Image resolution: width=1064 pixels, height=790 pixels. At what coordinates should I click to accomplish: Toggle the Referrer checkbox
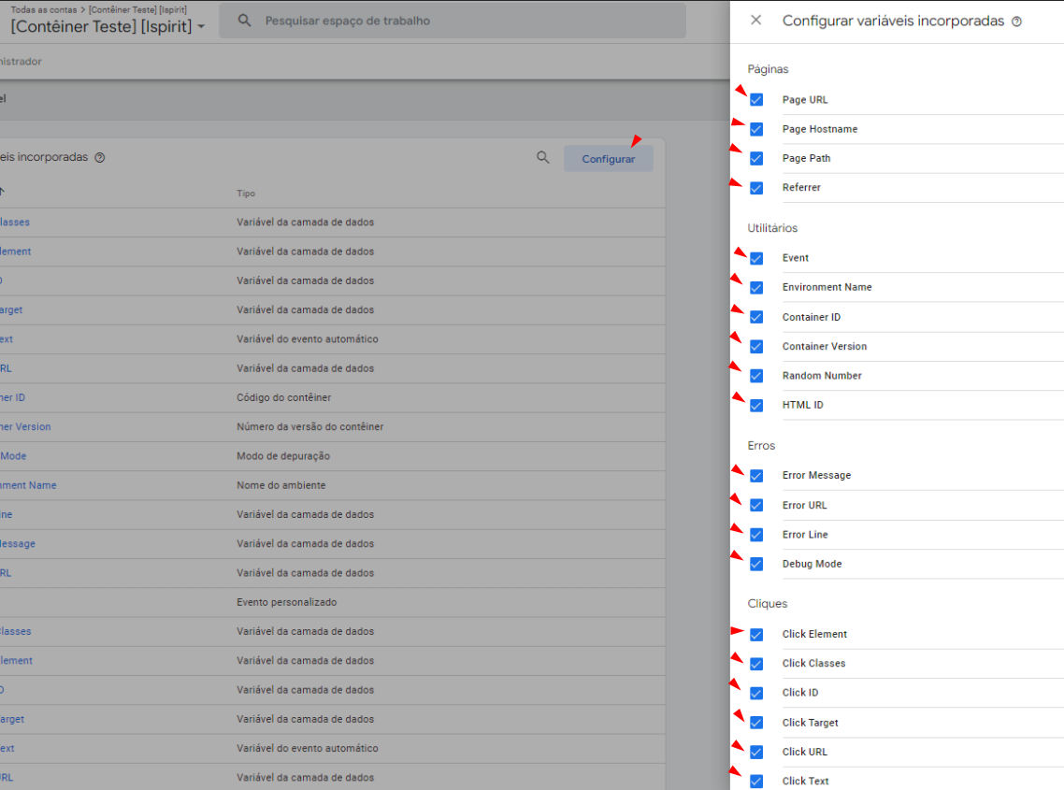click(756, 188)
